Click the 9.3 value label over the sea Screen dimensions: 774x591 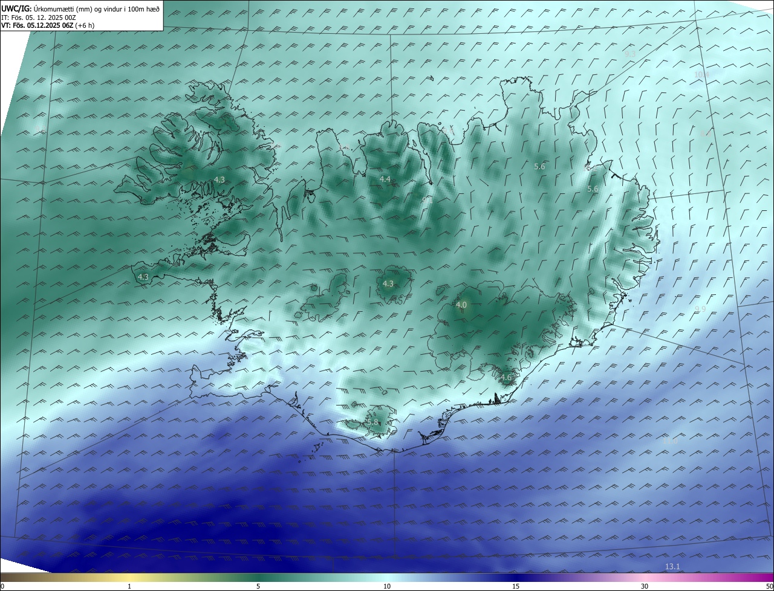point(630,54)
